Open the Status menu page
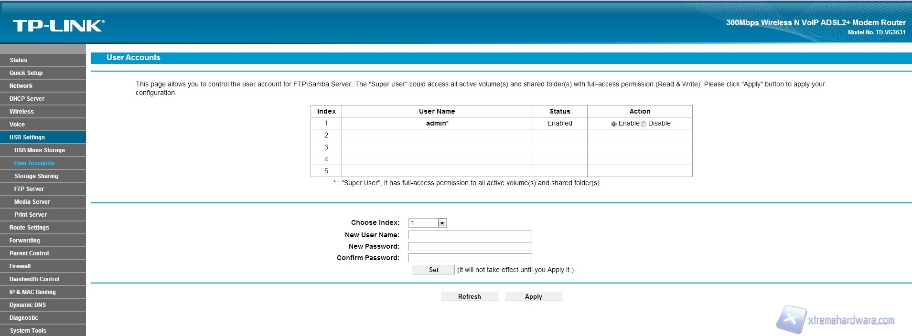Image resolution: width=912 pixels, height=336 pixels. point(18,60)
